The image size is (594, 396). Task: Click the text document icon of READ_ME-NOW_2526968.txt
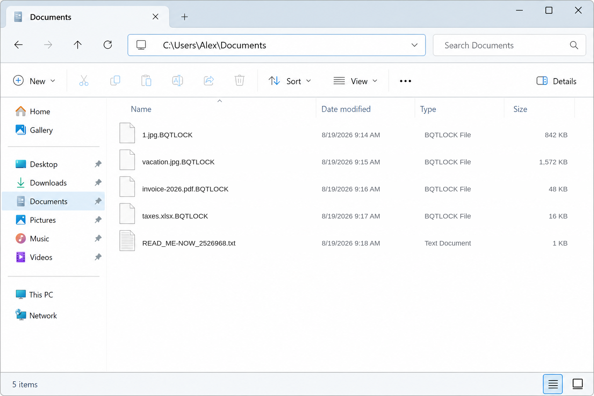click(x=127, y=241)
